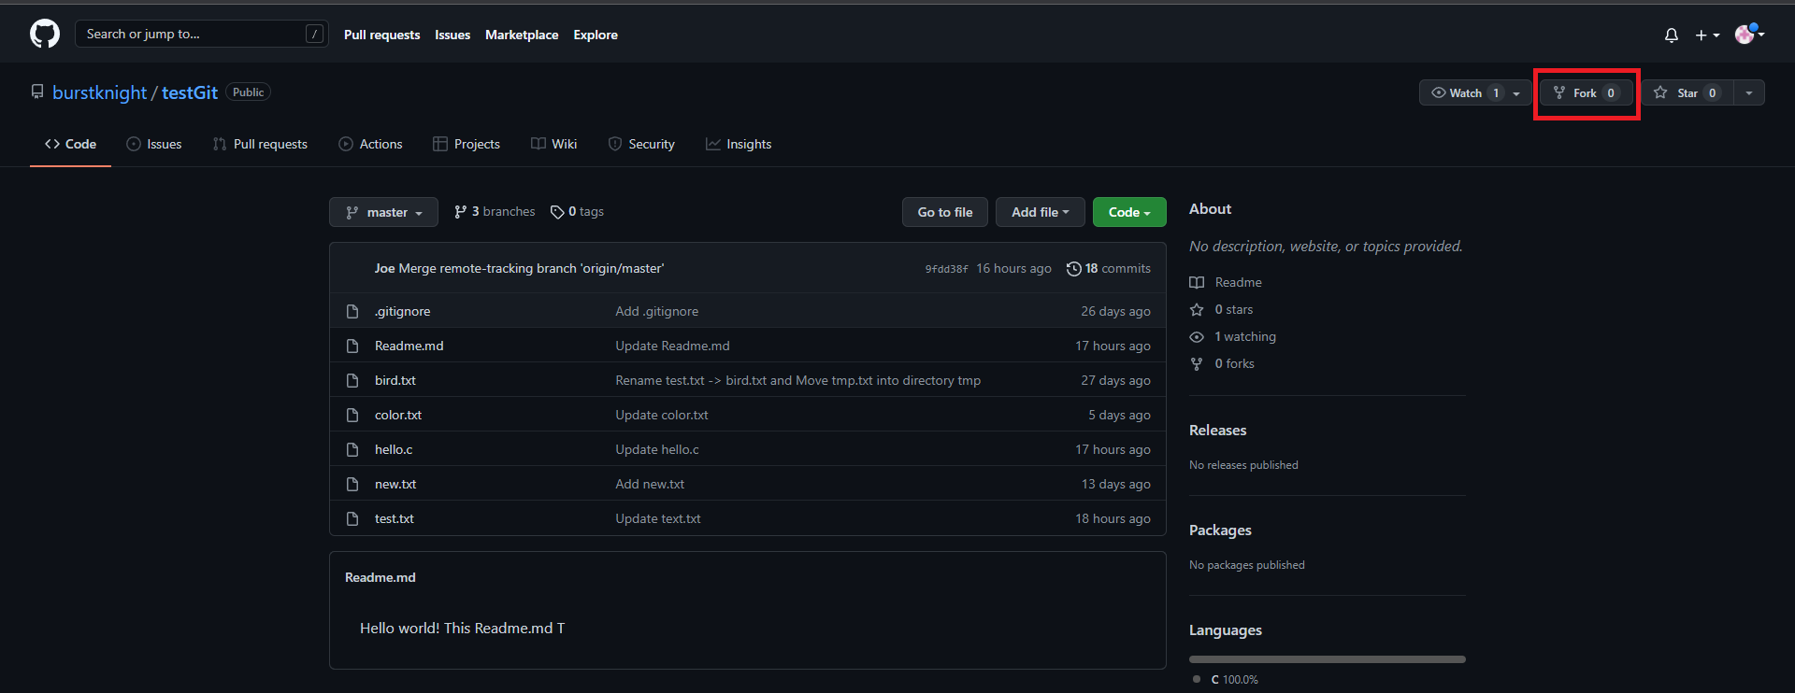The image size is (1795, 693).
Task: Click the slash shortcut icon in search box
Action: pyautogui.click(x=315, y=34)
